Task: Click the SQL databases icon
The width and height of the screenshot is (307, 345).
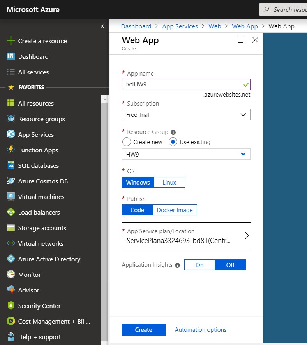Action: click(11, 165)
